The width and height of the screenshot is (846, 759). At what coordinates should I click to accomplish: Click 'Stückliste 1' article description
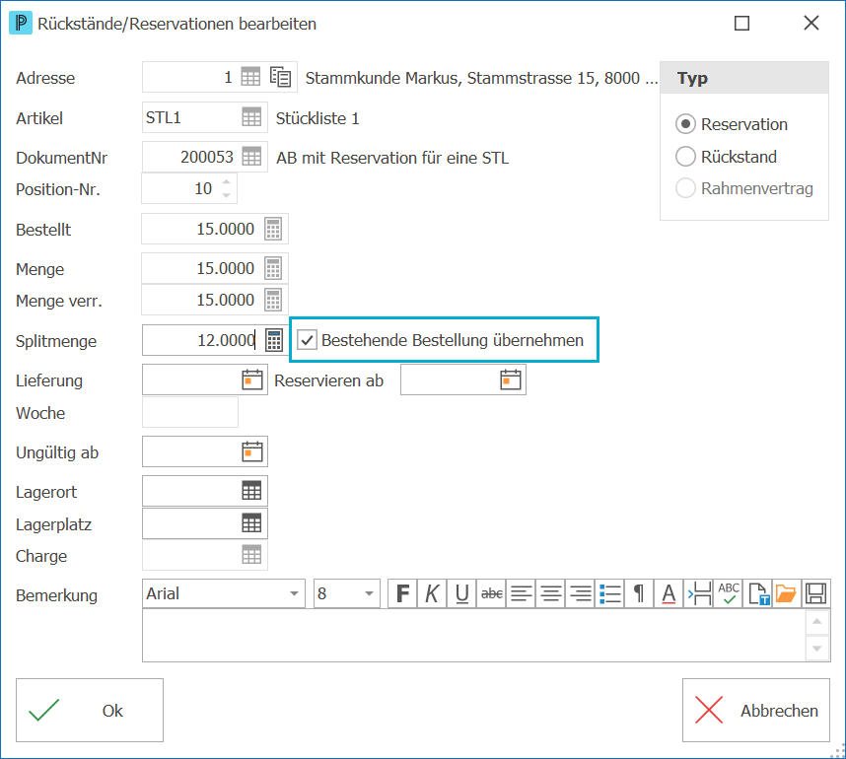[317, 118]
